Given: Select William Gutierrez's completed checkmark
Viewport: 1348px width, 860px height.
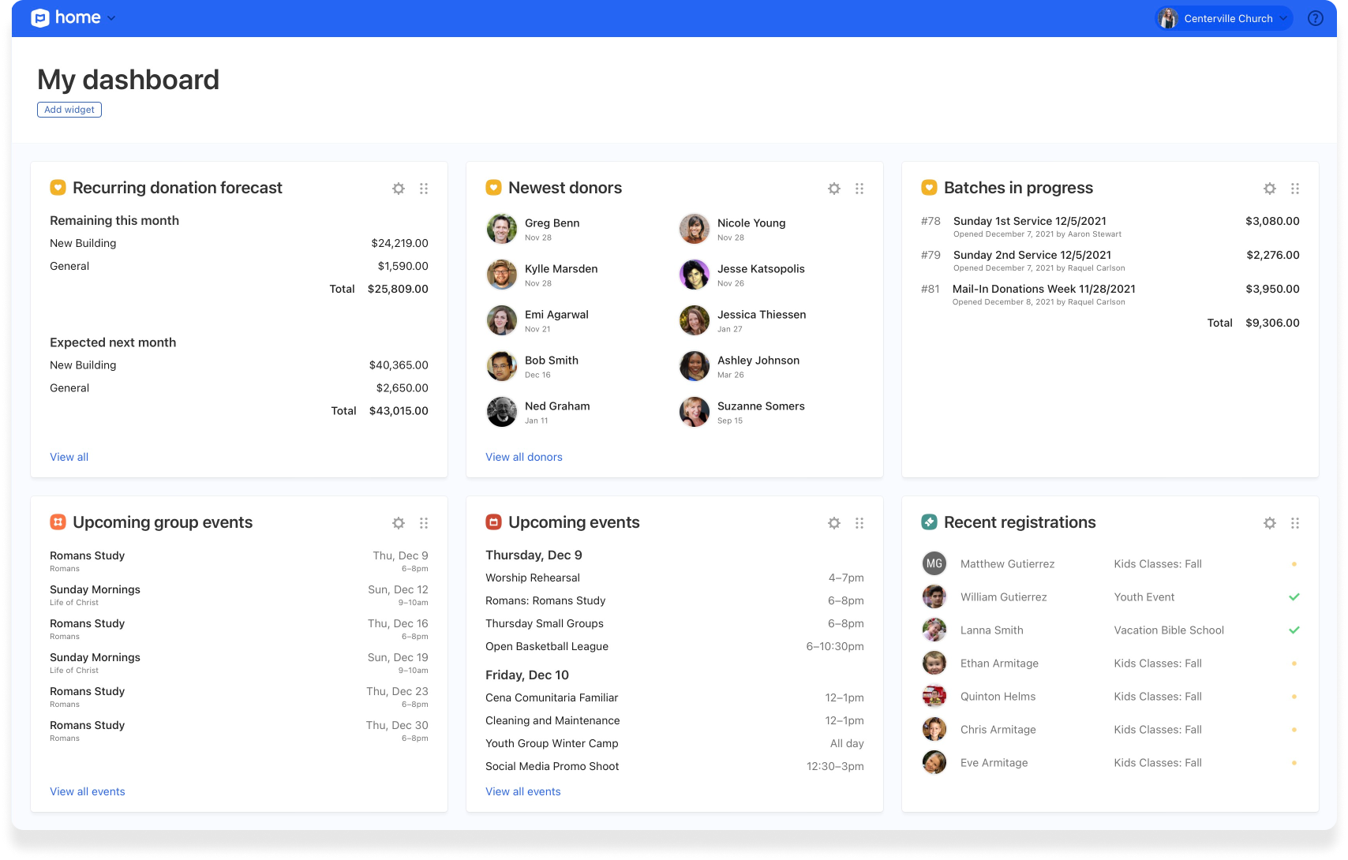Looking at the screenshot, I should (x=1294, y=597).
